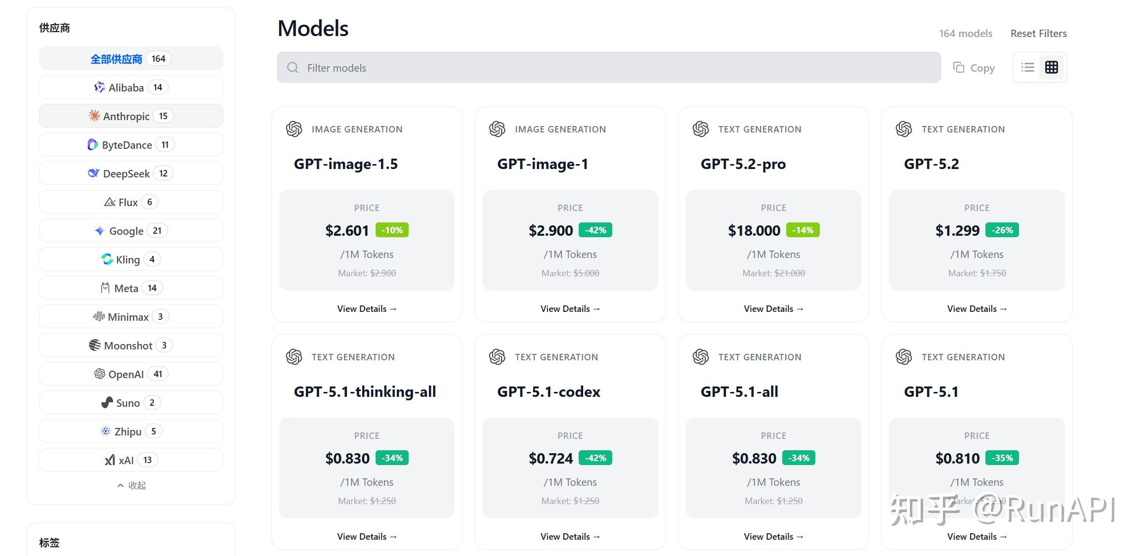This screenshot has width=1146, height=556.
Task: Click the Suno logo icon in sidebar
Action: click(107, 403)
